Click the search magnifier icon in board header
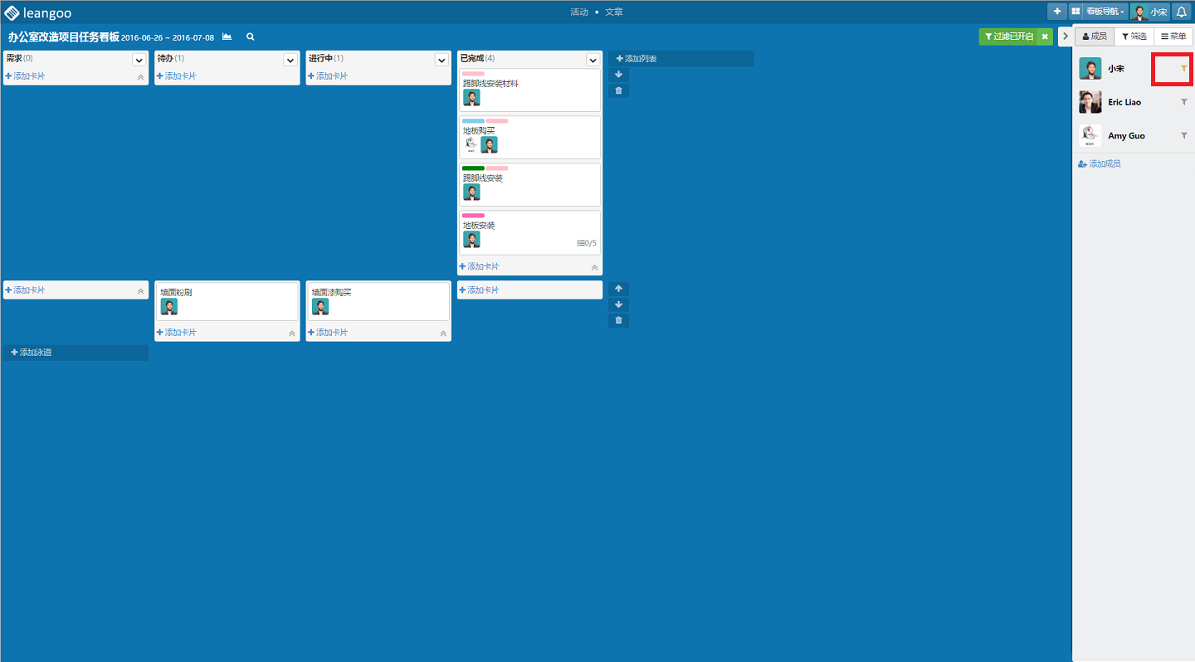 tap(251, 37)
